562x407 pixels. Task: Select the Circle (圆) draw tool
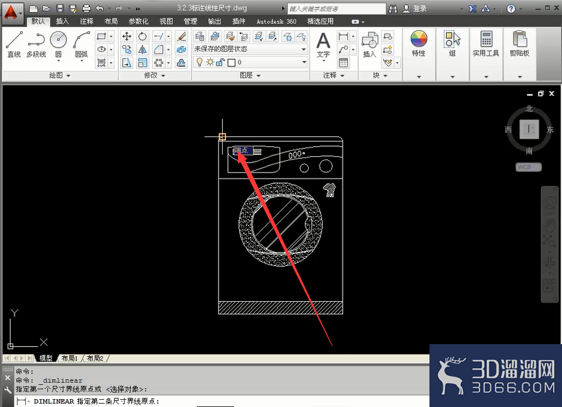tap(58, 44)
